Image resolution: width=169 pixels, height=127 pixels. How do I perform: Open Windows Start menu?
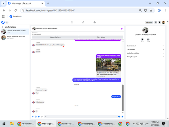click(4, 124)
